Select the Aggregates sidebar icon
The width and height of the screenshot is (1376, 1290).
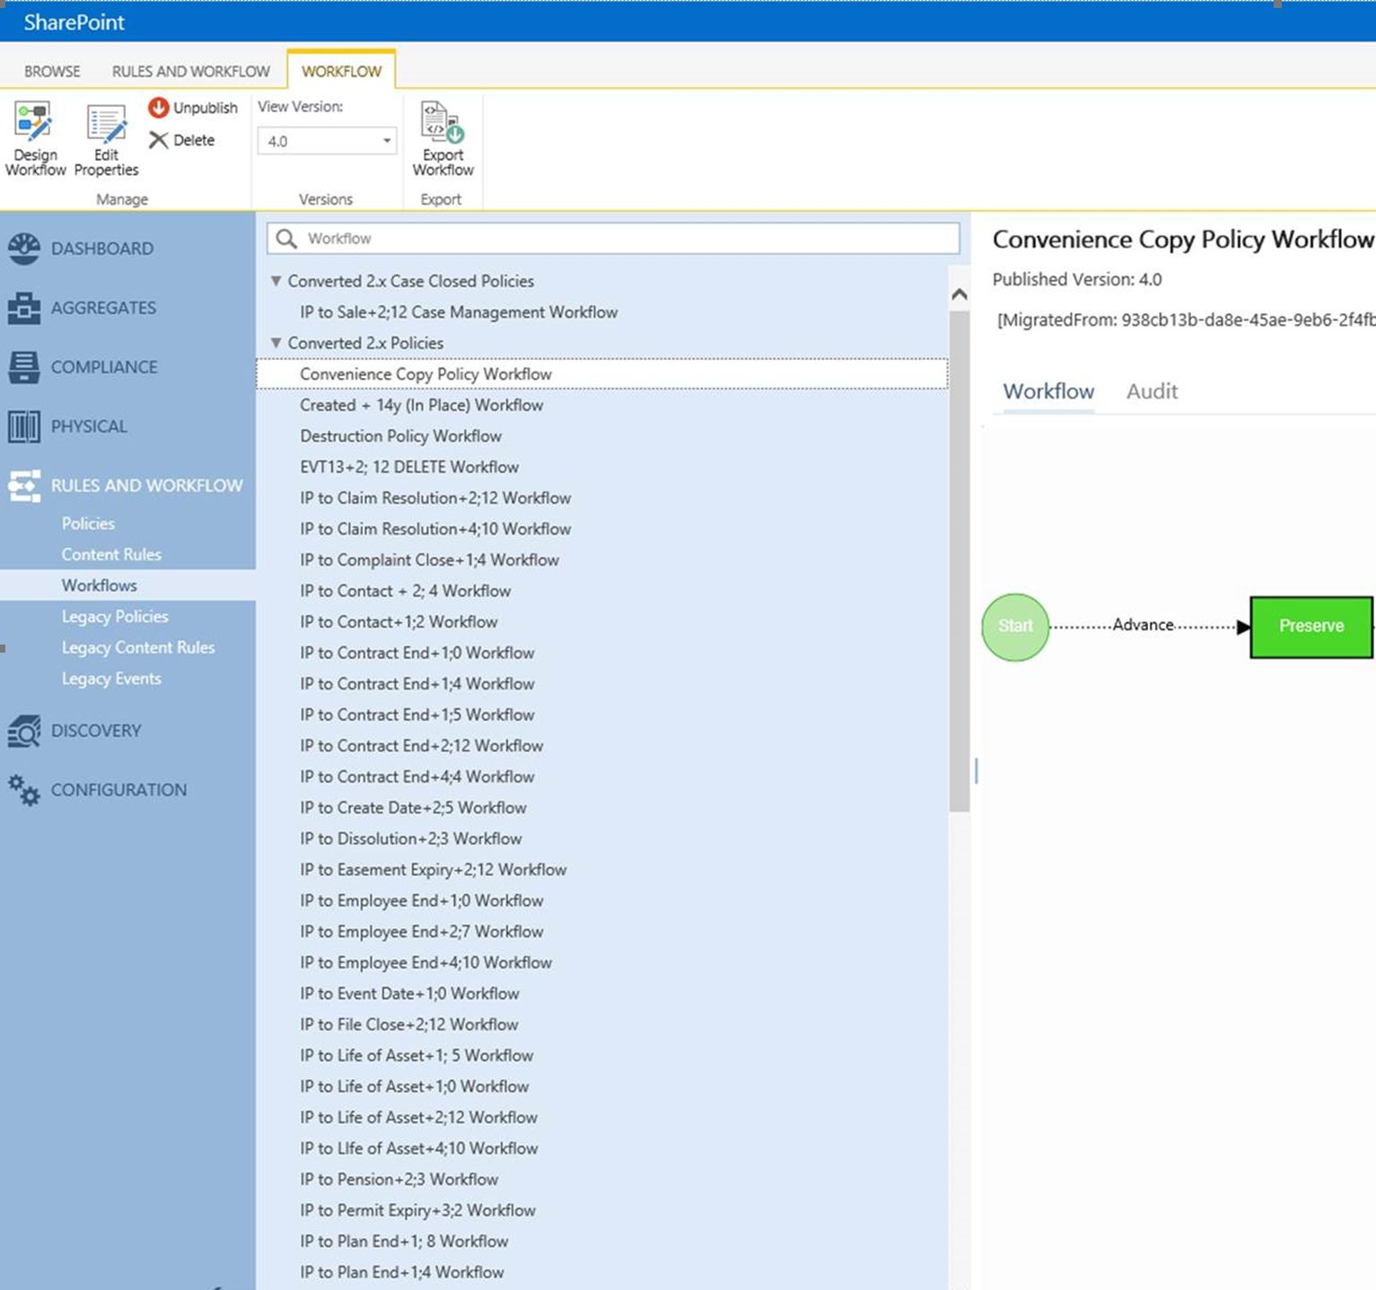[x=24, y=308]
